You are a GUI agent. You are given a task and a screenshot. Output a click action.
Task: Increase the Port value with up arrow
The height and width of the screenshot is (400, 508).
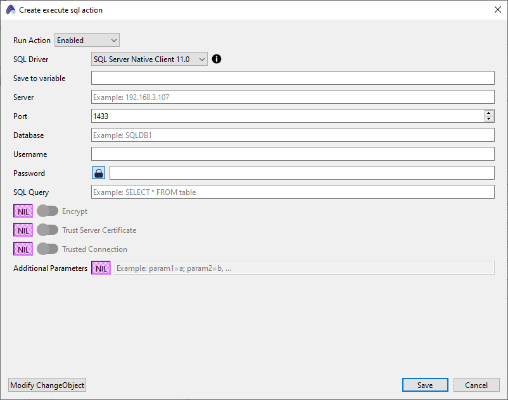tap(488, 113)
